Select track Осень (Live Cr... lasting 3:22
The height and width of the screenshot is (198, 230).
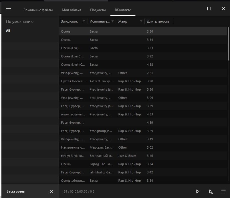(143, 56)
